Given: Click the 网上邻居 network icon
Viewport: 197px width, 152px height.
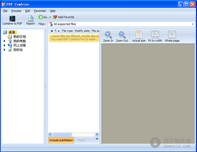Looking at the screenshot, I should pyautogui.click(x=10, y=45).
